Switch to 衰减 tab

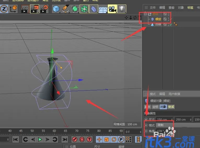(x=171, y=107)
